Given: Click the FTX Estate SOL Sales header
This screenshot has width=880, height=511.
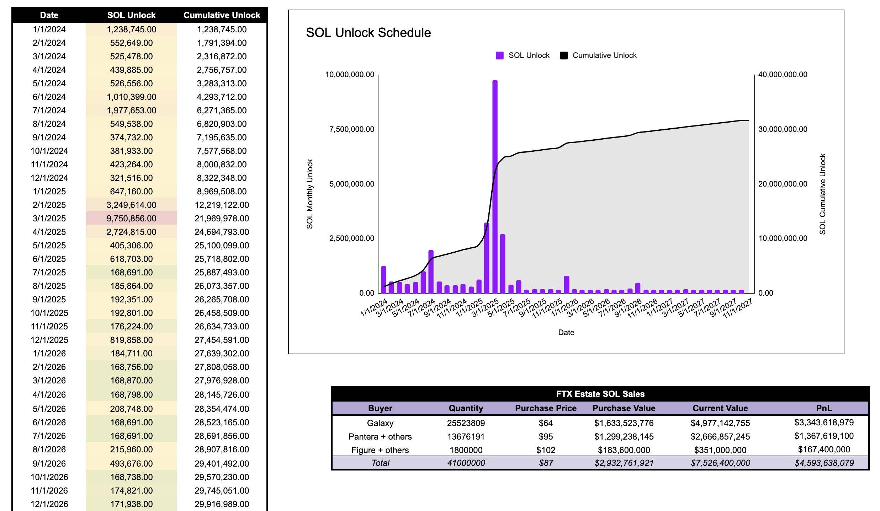Looking at the screenshot, I should [600, 394].
